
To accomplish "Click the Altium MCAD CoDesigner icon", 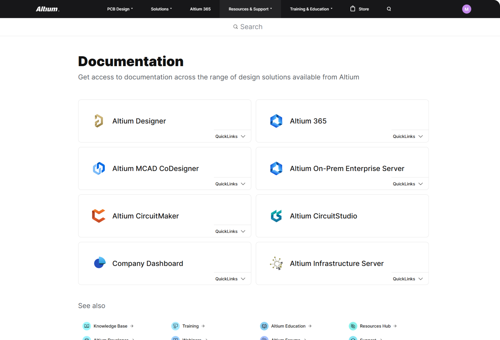I will pos(99,168).
